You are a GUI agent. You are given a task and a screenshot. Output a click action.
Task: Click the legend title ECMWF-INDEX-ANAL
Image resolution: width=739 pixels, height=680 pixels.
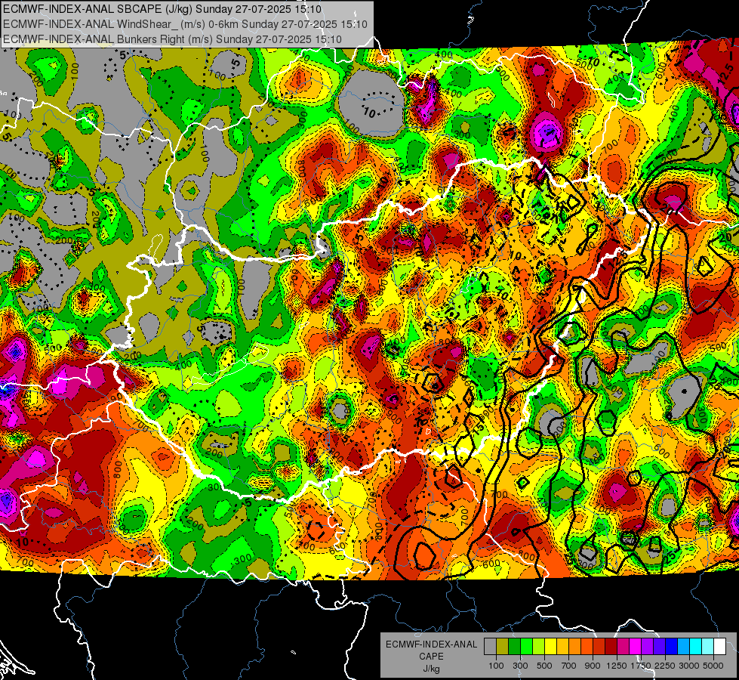[x=432, y=644]
